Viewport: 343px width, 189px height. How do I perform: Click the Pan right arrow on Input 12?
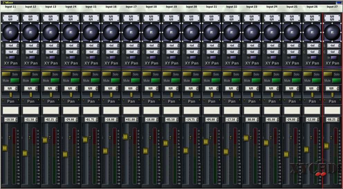pos(39,100)
